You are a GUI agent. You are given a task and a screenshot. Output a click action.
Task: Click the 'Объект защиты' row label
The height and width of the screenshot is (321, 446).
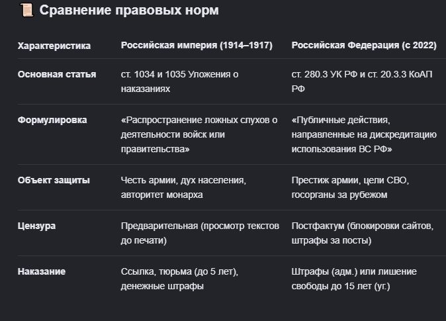tap(54, 180)
